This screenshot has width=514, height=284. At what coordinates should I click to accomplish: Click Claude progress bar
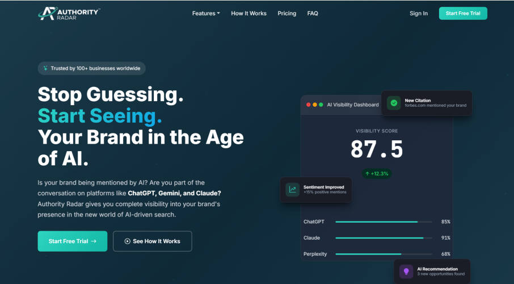pyautogui.click(x=384, y=238)
